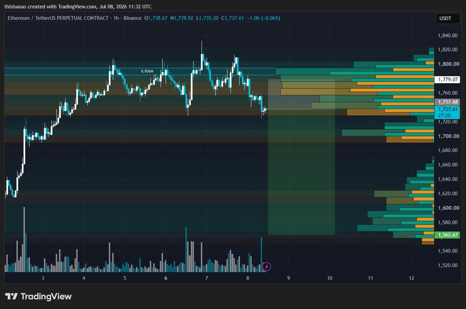Viewport: 466px width, 309px height.
Task: Click date label 3 on time axis
Action: click(x=43, y=278)
